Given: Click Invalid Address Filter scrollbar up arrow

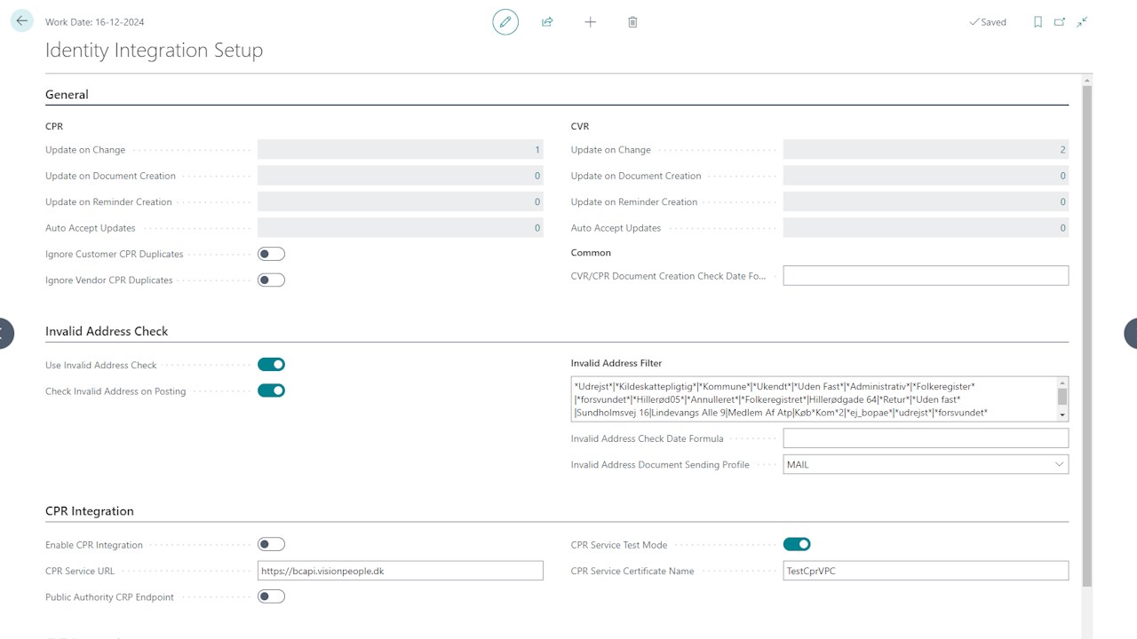Looking at the screenshot, I should coord(1062,384).
